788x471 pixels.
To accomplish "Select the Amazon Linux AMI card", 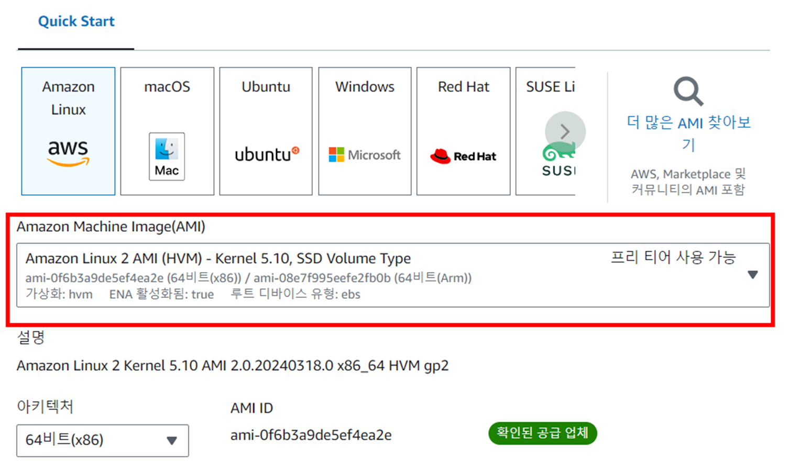I will 68,131.
